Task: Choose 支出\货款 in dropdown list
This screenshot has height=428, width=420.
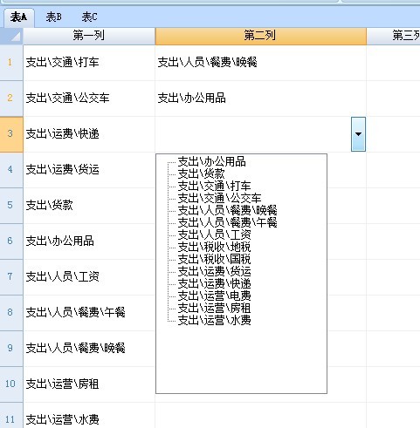Action: coord(201,173)
